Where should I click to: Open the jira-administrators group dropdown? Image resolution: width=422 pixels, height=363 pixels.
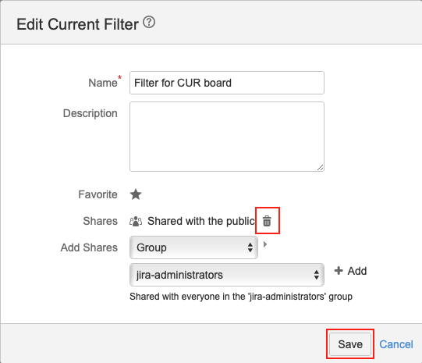pyautogui.click(x=227, y=275)
